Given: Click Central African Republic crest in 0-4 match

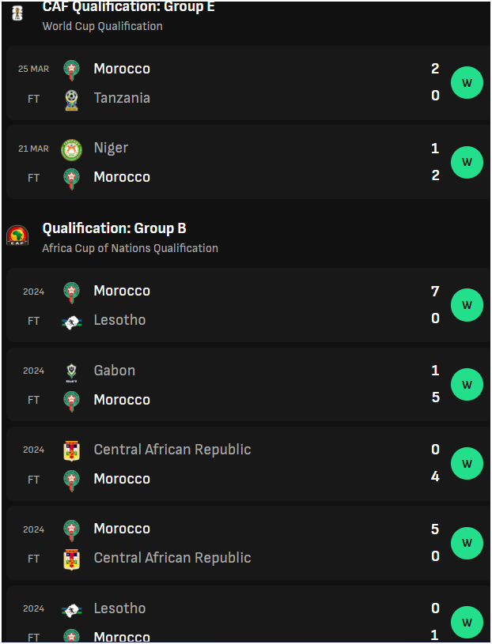Looking at the screenshot, I should click(71, 451).
